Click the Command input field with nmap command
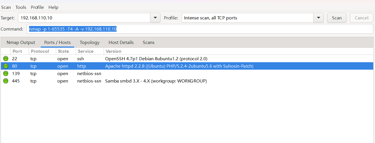Image resolution: width=375 pixels, height=143 pixels. tap(199, 29)
